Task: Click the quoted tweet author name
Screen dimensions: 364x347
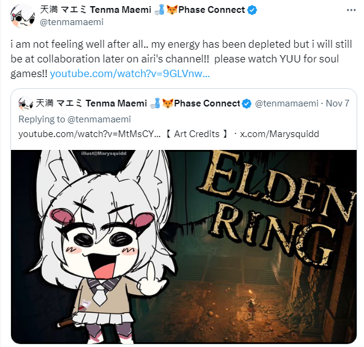Action: (x=138, y=103)
